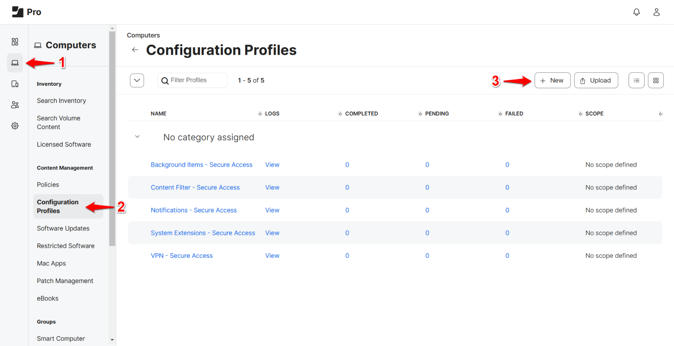674x346 pixels.
Task: Open the user account icon
Action: [x=656, y=12]
